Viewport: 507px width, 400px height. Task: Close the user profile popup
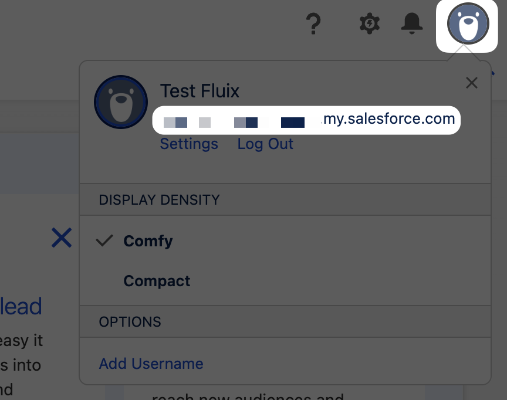point(471,83)
